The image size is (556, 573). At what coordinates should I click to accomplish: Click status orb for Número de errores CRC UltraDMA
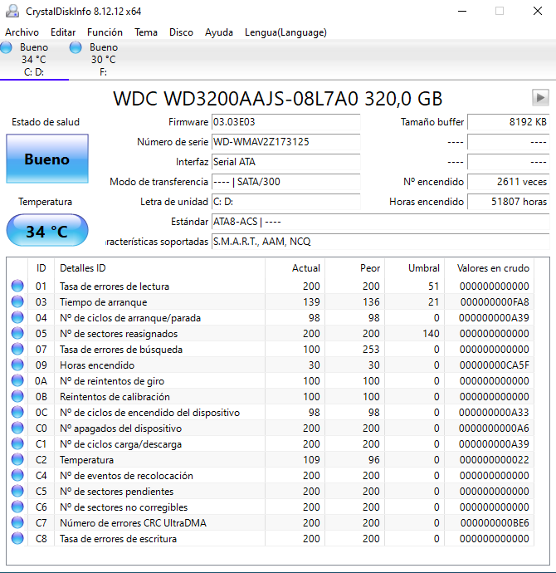pos(17,523)
